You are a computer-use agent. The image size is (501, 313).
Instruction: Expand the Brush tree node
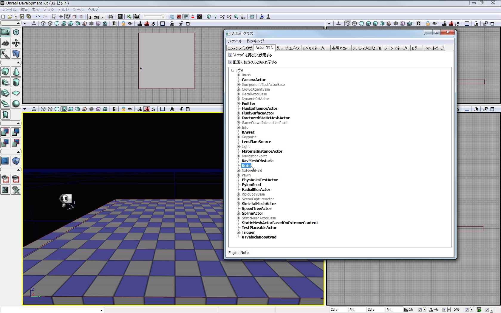239,75
